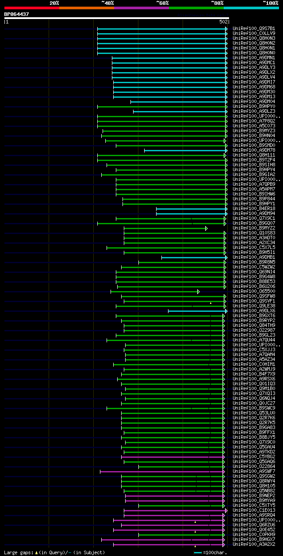The height and width of the screenshot is (556, 283).
Task: Click the cyan ~100% identity legend segment
Action: (x=251, y=8)
